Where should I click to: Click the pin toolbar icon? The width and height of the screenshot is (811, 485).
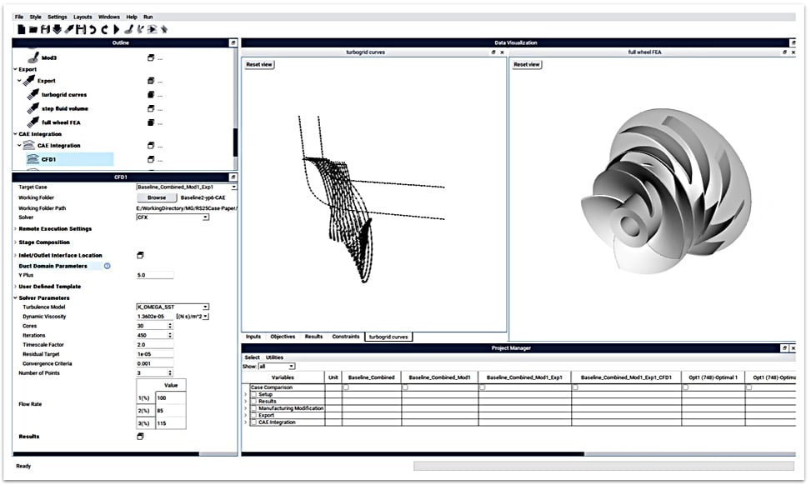click(x=164, y=29)
